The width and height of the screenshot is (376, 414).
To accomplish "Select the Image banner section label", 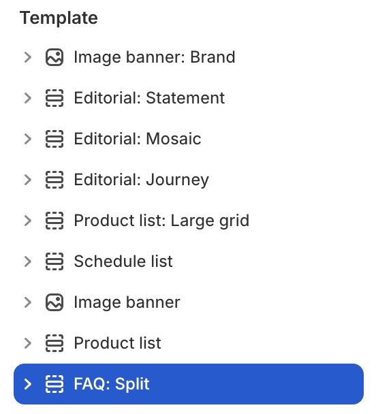I will pos(127,302).
